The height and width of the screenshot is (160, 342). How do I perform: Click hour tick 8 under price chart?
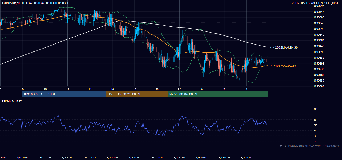(x=23, y=89)
